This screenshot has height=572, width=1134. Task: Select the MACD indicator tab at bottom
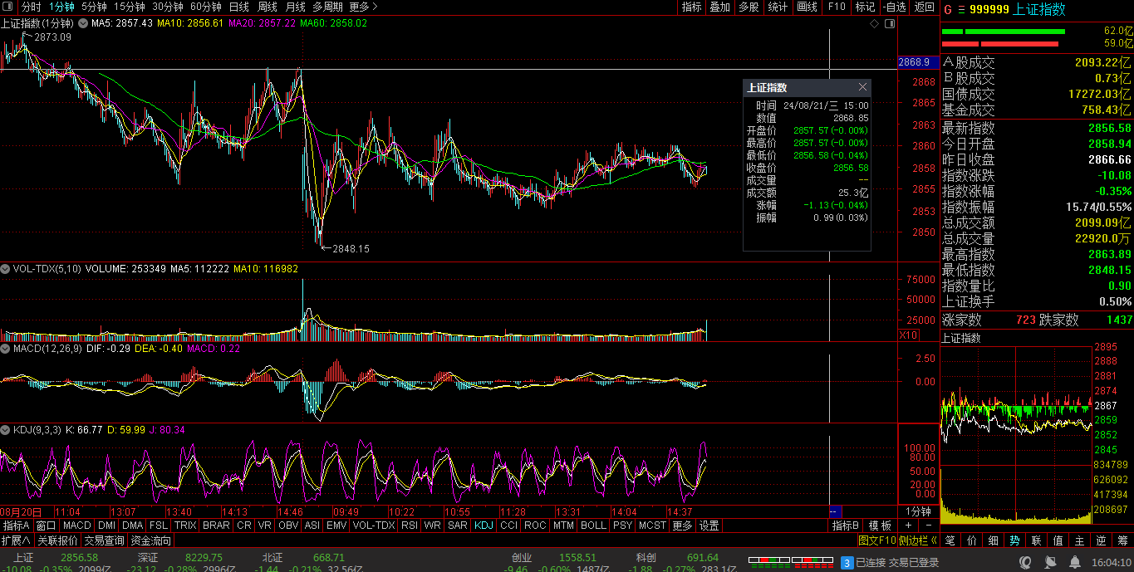[77, 526]
